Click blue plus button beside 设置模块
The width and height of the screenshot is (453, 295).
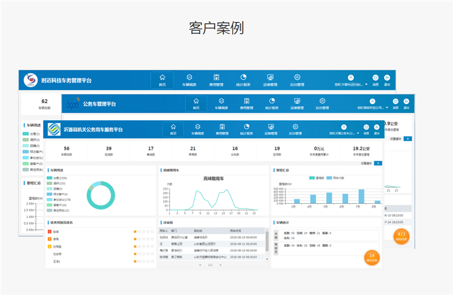tap(378, 163)
